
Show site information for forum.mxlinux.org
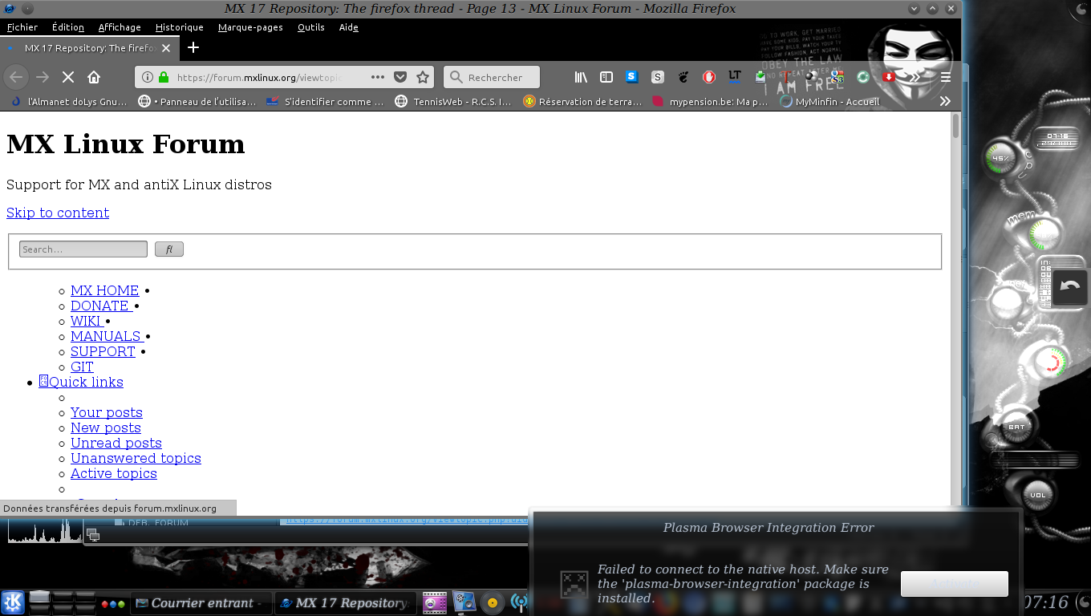tap(148, 78)
